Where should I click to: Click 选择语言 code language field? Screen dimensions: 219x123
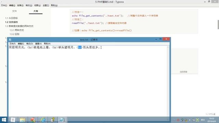tap(183, 72)
